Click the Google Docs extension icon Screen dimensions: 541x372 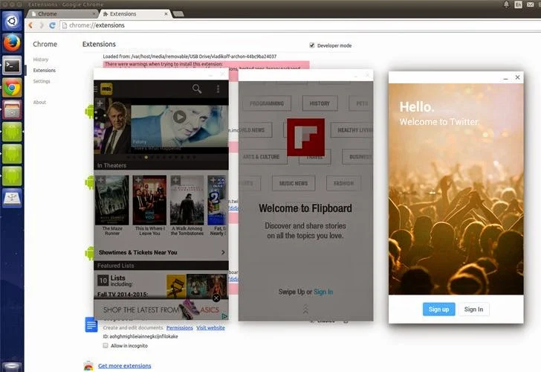coord(91,324)
